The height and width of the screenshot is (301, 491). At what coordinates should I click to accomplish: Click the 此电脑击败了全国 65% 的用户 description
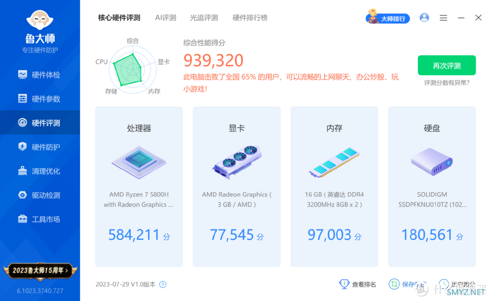point(291,83)
